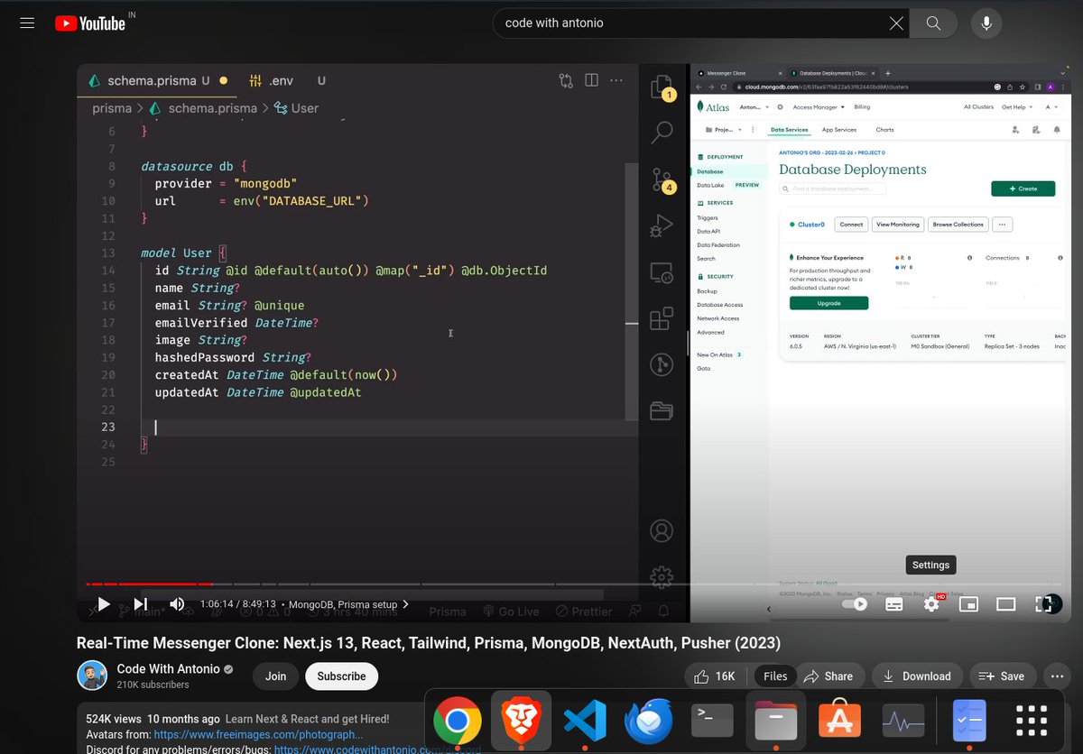Seek on the red video progress bar

coord(573,584)
